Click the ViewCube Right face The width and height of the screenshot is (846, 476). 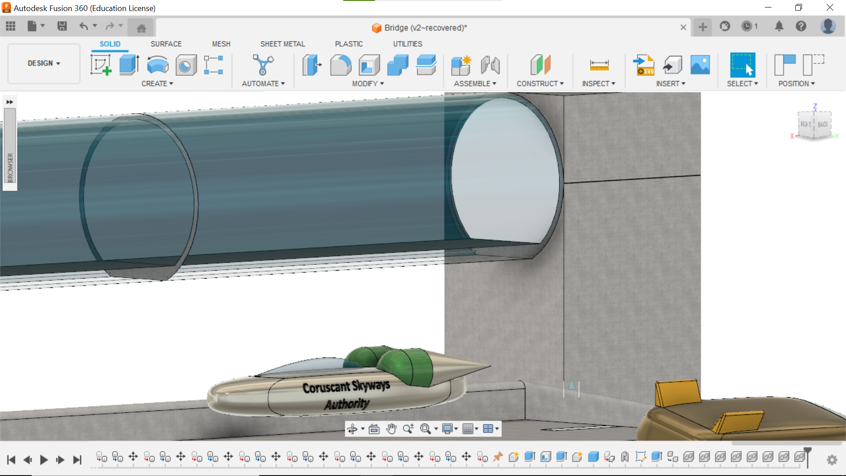click(x=805, y=124)
